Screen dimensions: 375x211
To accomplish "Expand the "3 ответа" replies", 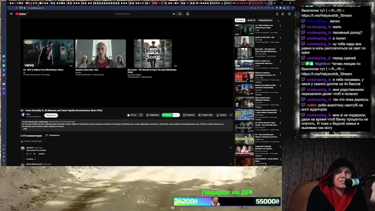I will click(31, 159).
